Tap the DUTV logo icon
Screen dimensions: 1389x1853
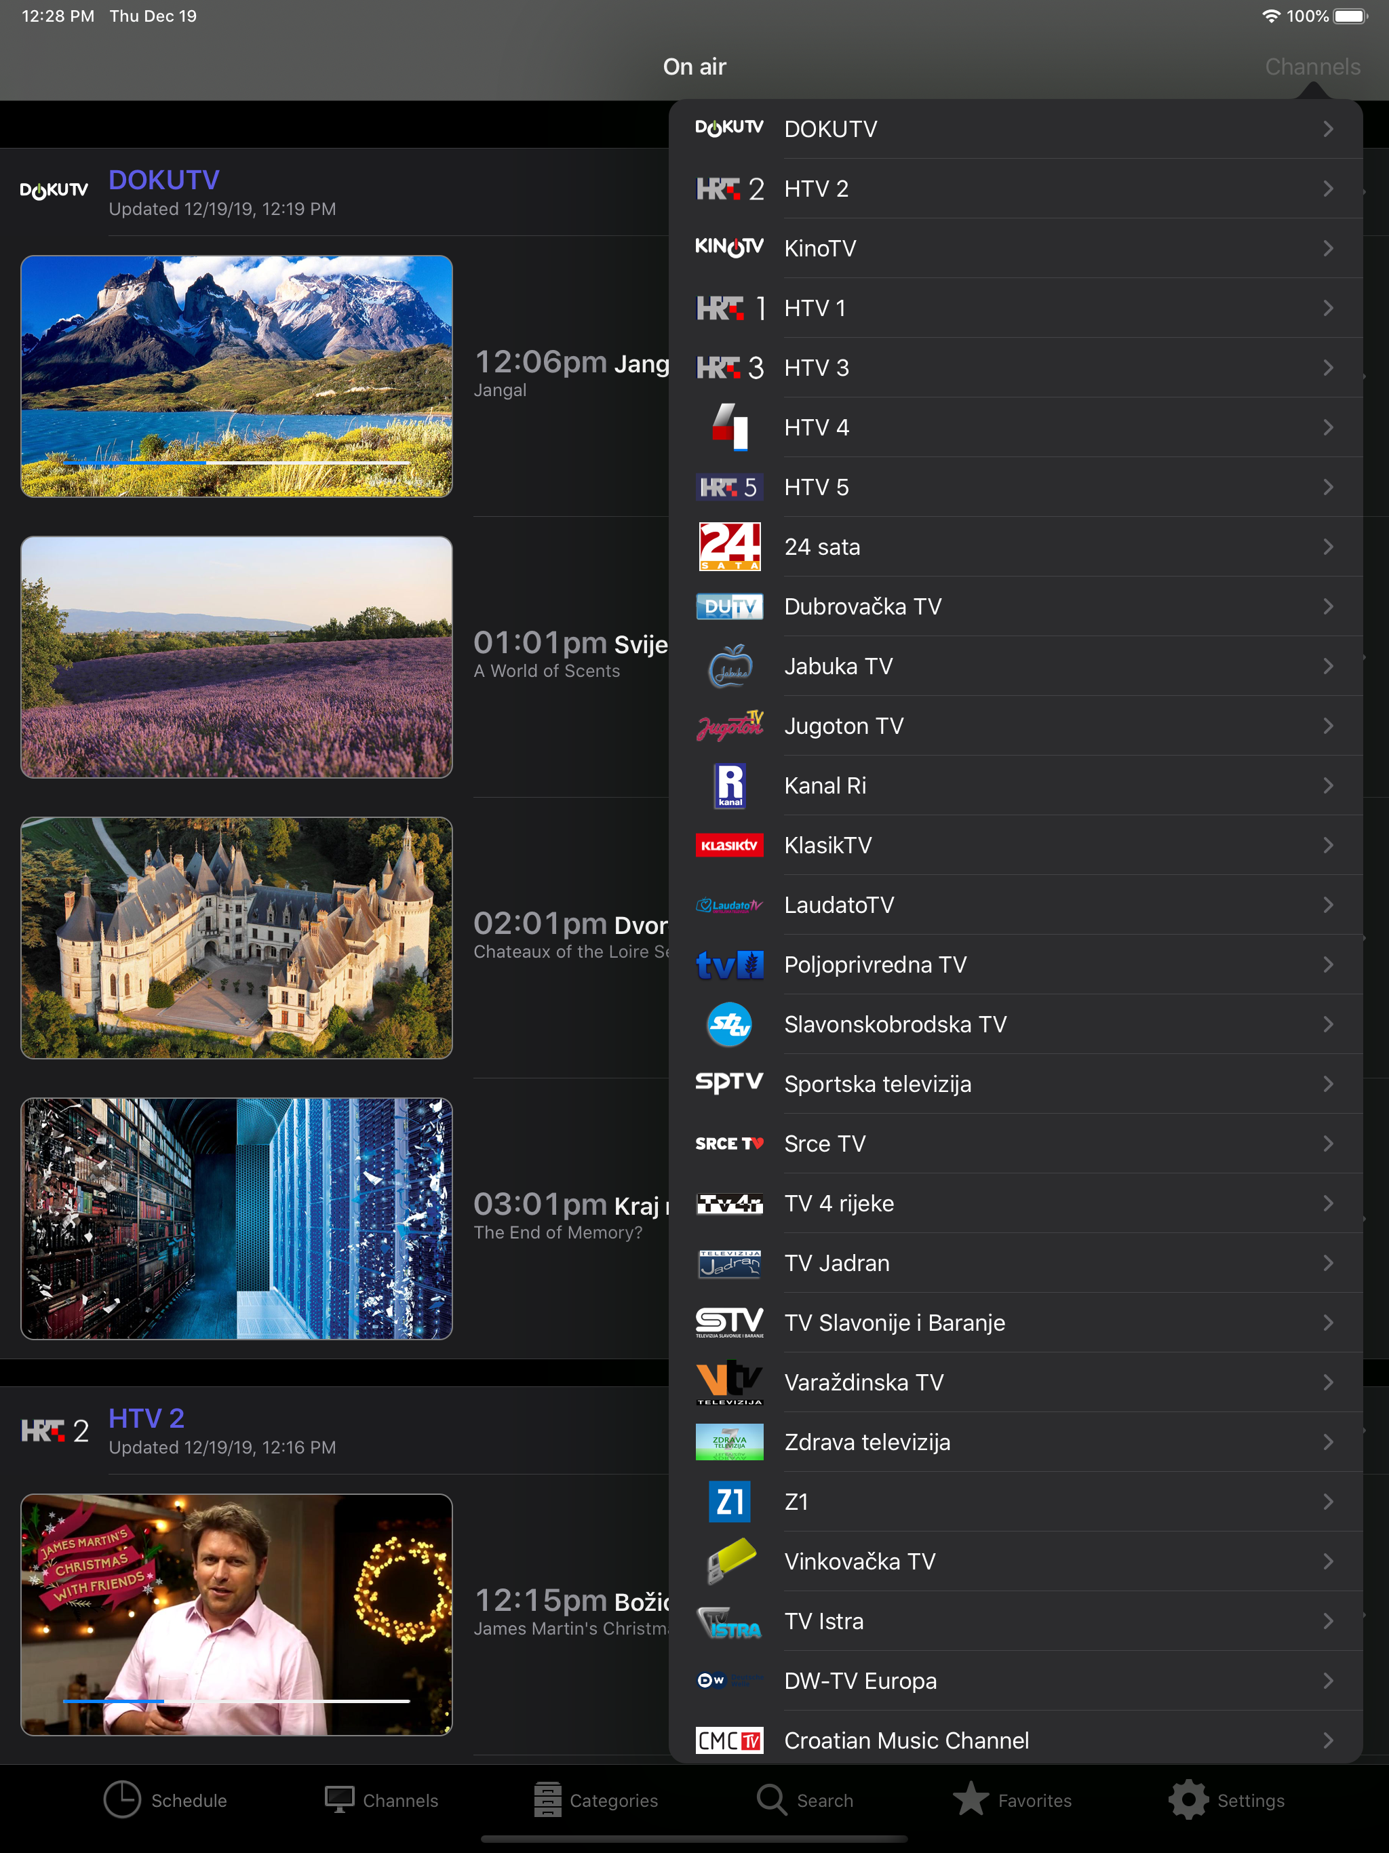coord(729,606)
